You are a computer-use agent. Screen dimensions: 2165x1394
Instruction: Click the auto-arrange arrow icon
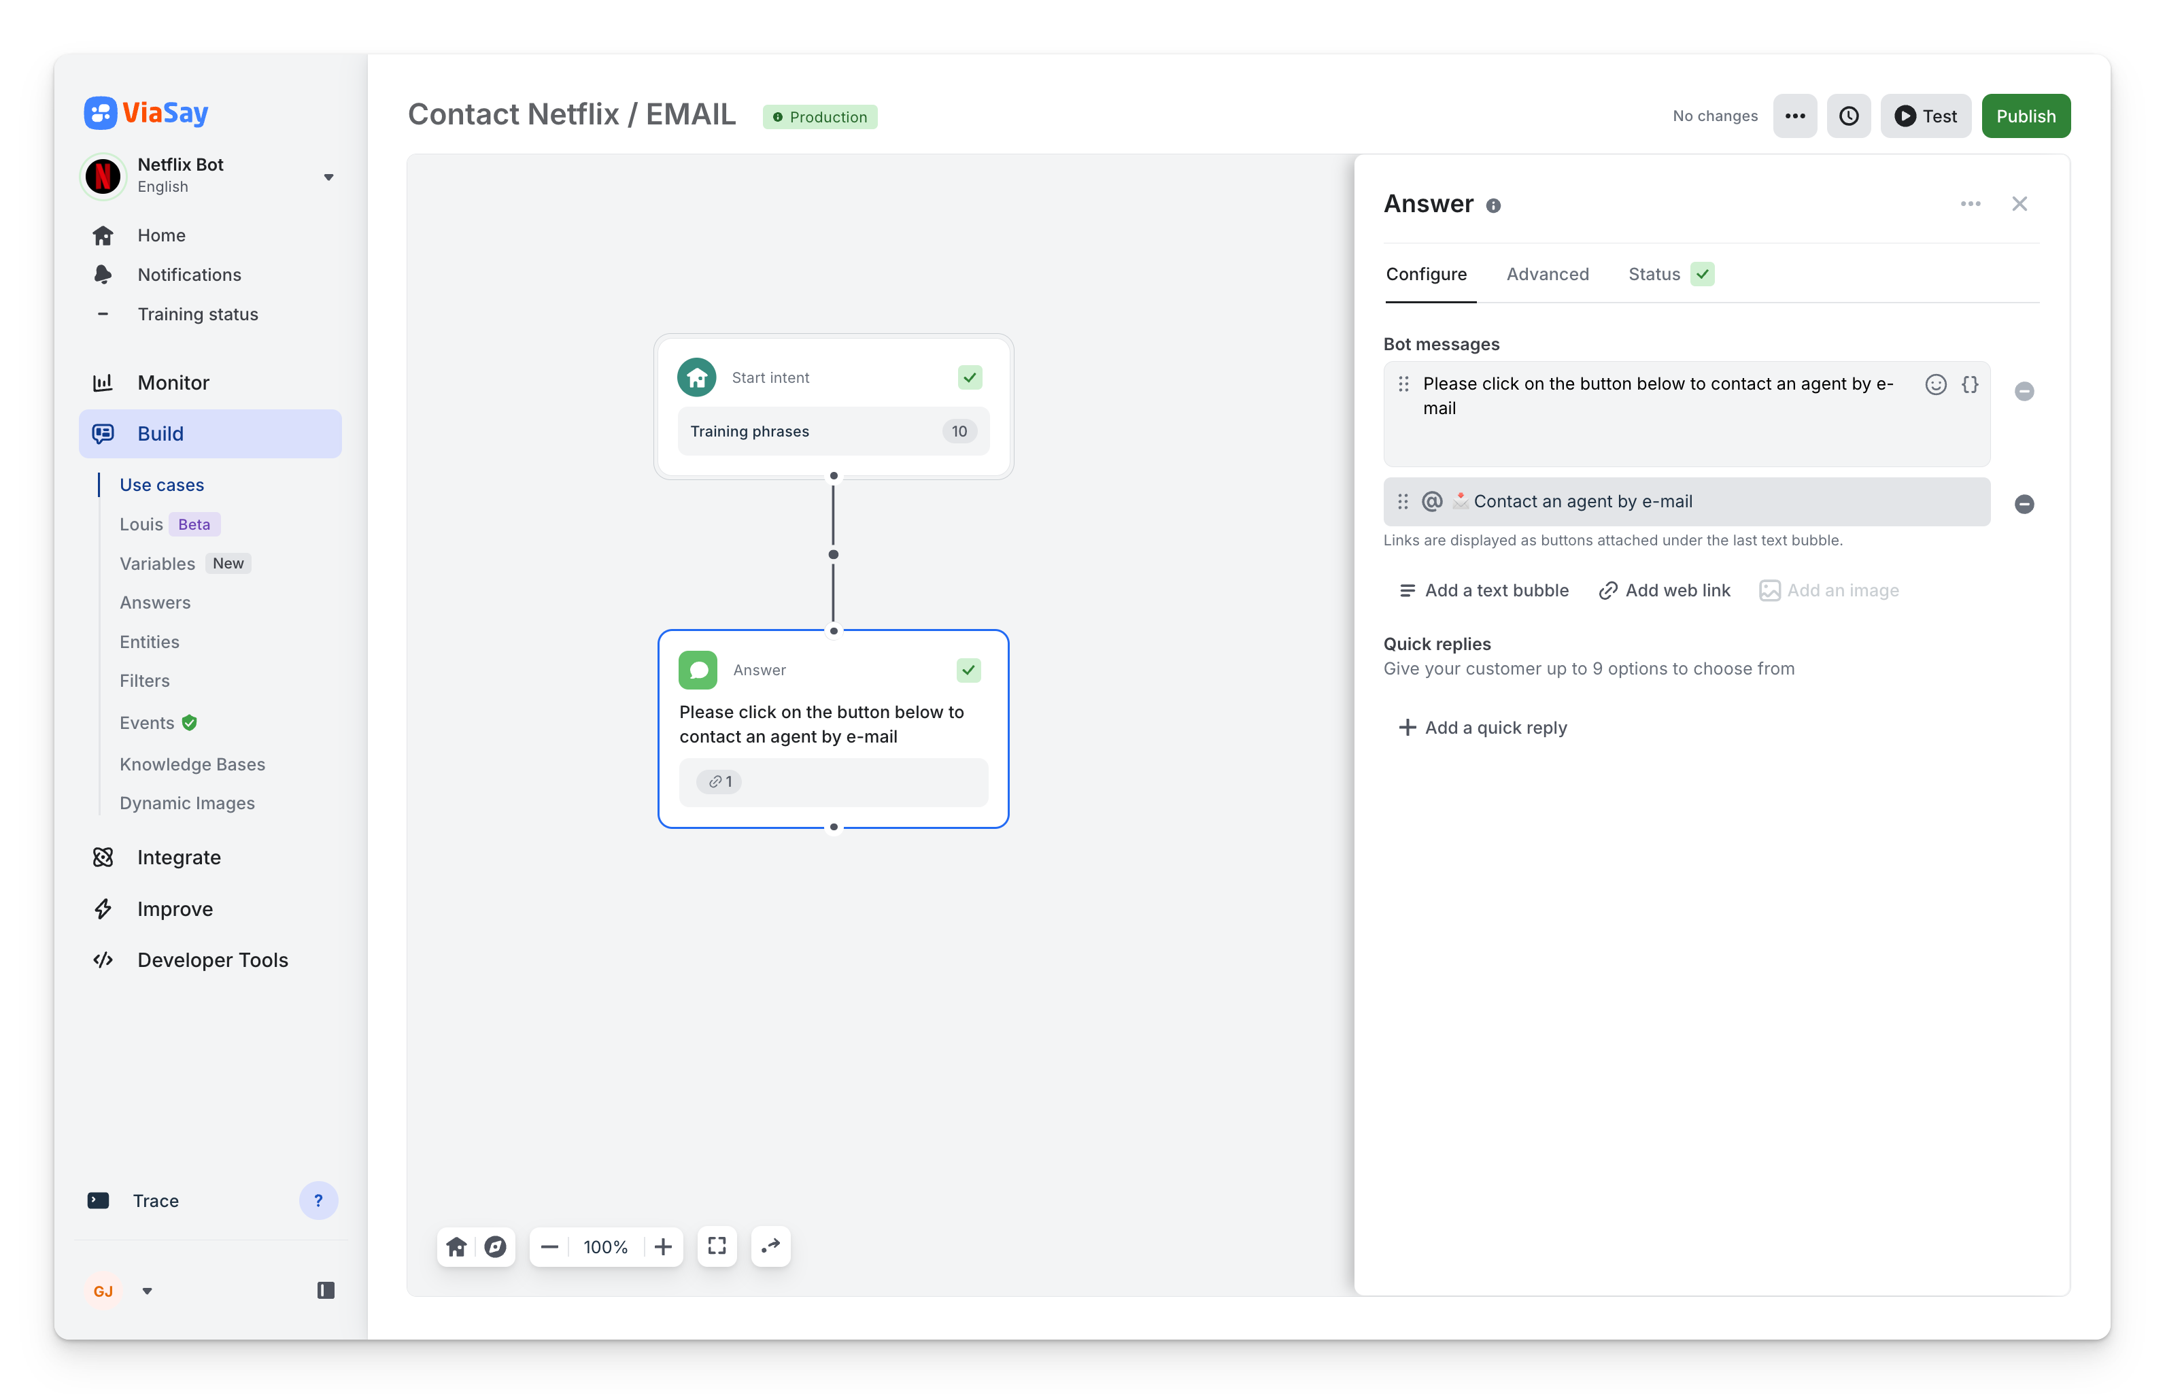770,1246
